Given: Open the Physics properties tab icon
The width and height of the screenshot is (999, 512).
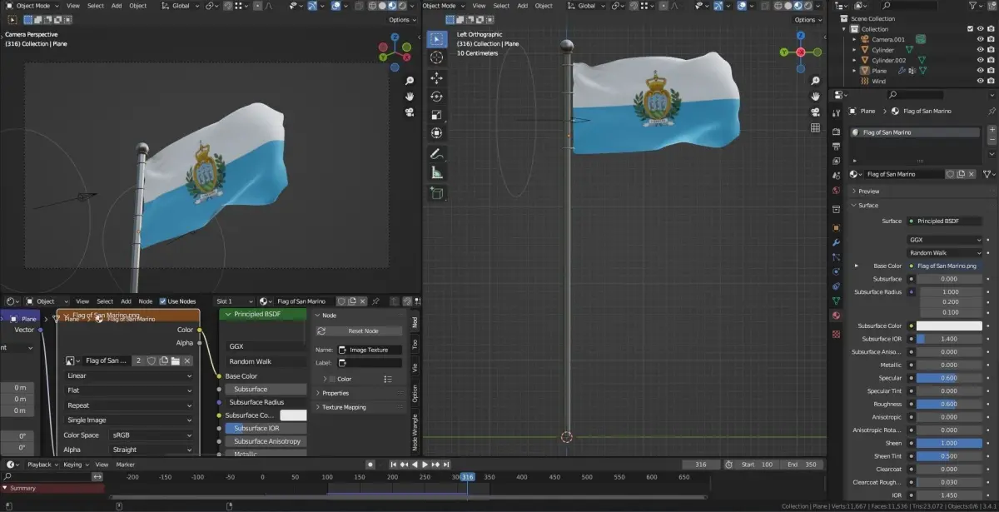Looking at the screenshot, I should (836, 271).
